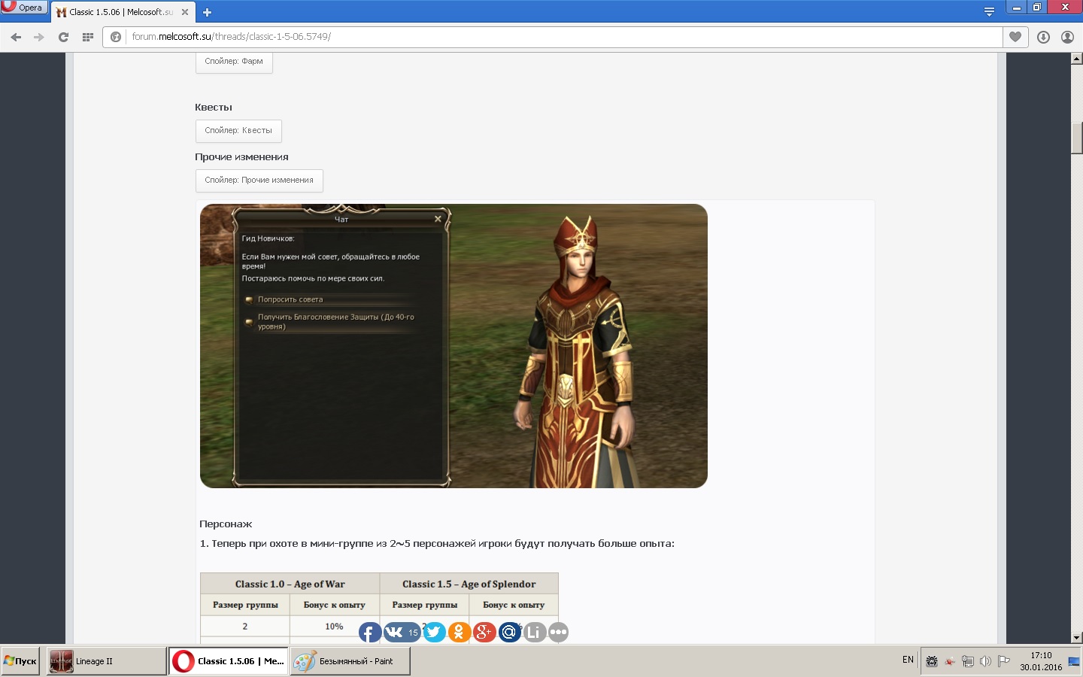This screenshot has width=1083, height=677.
Task: Click the first Размер группы column header
Action: click(245, 605)
